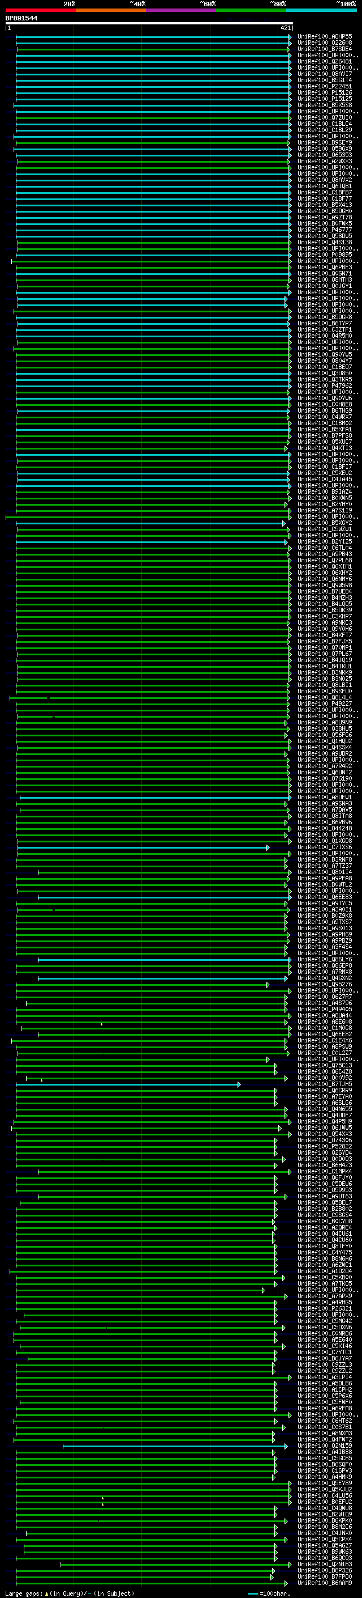362x1598 pixels.
Task: Click hit label UniRef100_C7YTC1
Action: (x=324, y=1353)
